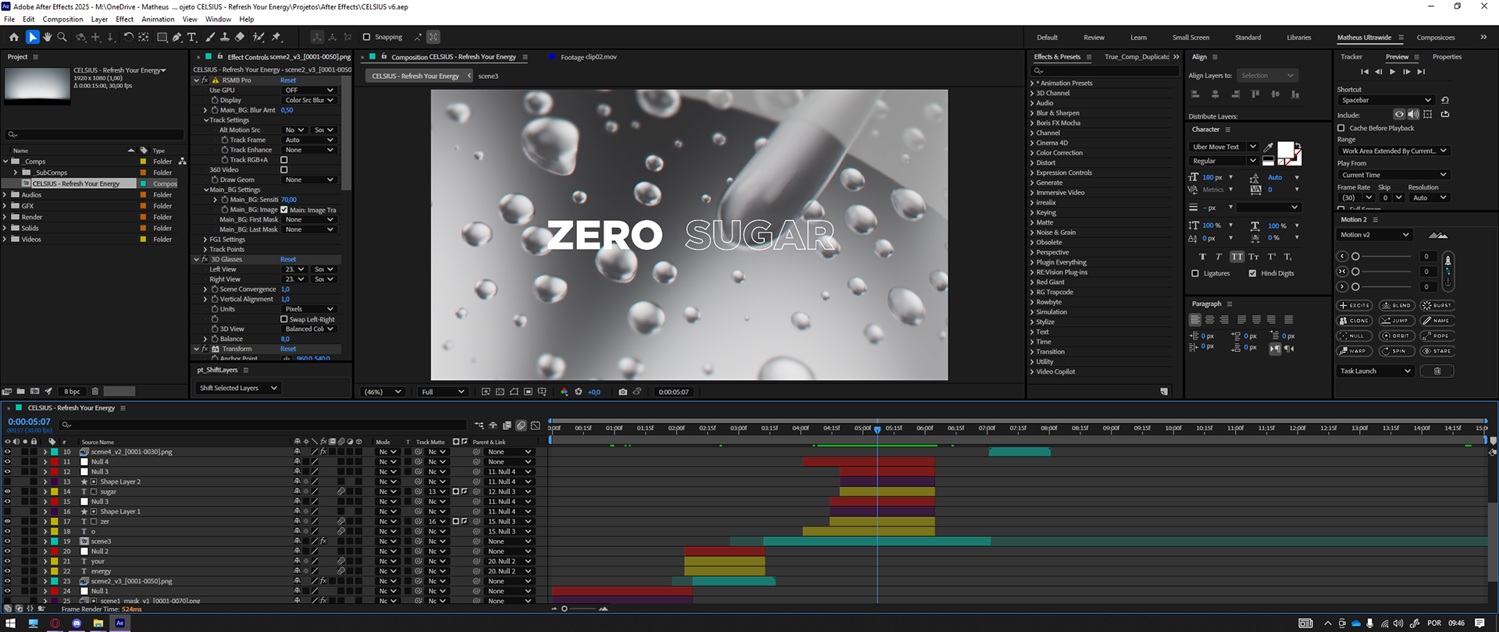Viewport: 1499px width, 632px height.
Task: Click the BURST button in Motion 2
Action: tap(1437, 305)
